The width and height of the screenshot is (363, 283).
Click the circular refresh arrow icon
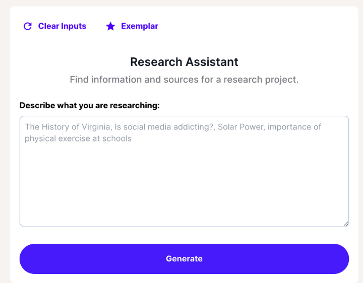tap(28, 26)
